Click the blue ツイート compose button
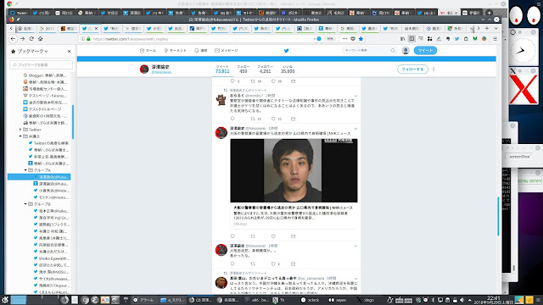This screenshot has height=305, width=543. coord(425,51)
